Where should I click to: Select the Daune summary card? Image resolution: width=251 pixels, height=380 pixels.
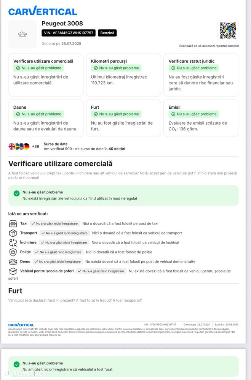pos(46,118)
